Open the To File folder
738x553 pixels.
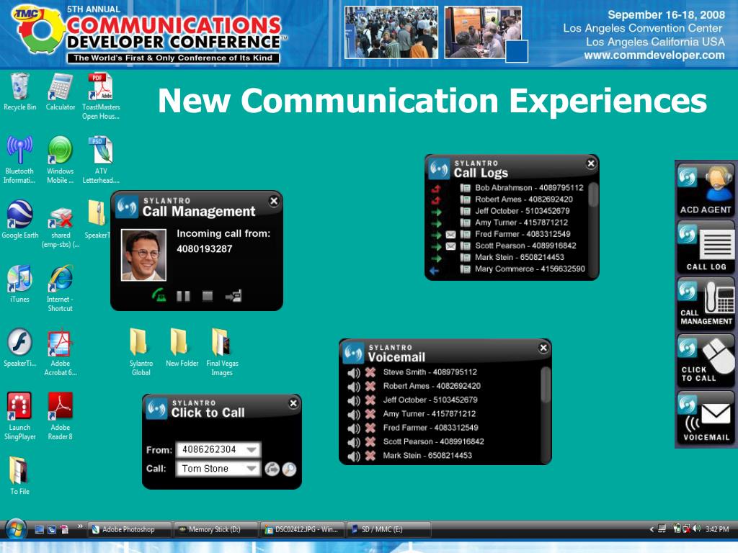tap(19, 476)
